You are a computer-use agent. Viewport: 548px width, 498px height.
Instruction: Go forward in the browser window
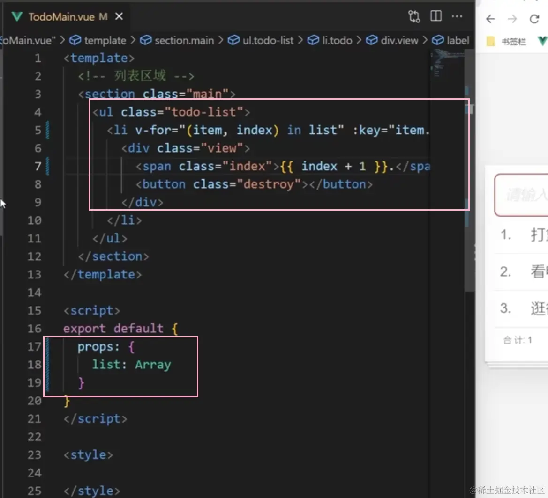[x=512, y=19]
